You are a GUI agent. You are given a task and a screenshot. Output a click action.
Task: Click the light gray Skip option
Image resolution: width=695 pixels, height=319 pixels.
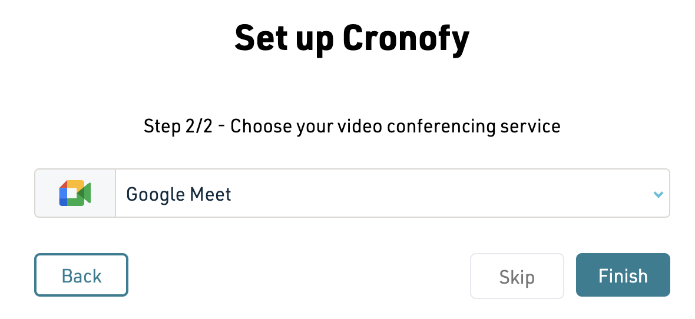[517, 276]
